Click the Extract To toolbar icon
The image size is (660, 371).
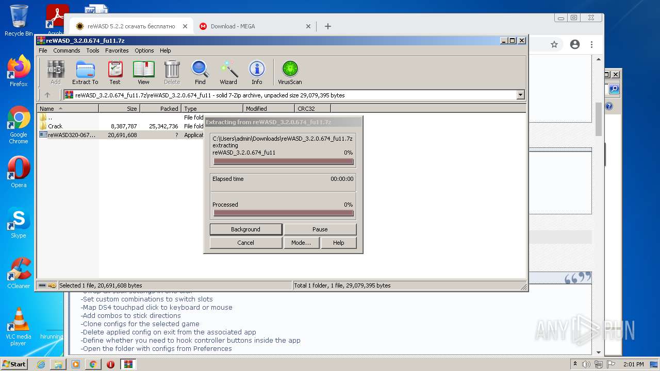(85, 72)
